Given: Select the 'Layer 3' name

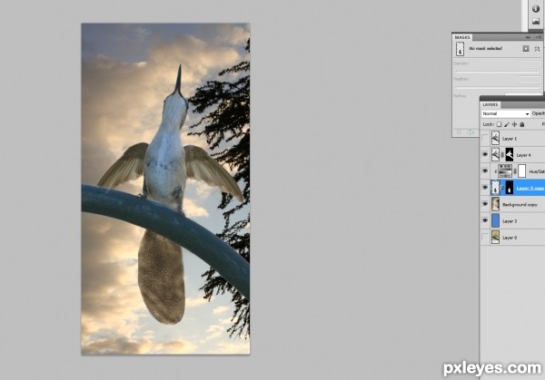Looking at the screenshot, I should click(x=510, y=221).
